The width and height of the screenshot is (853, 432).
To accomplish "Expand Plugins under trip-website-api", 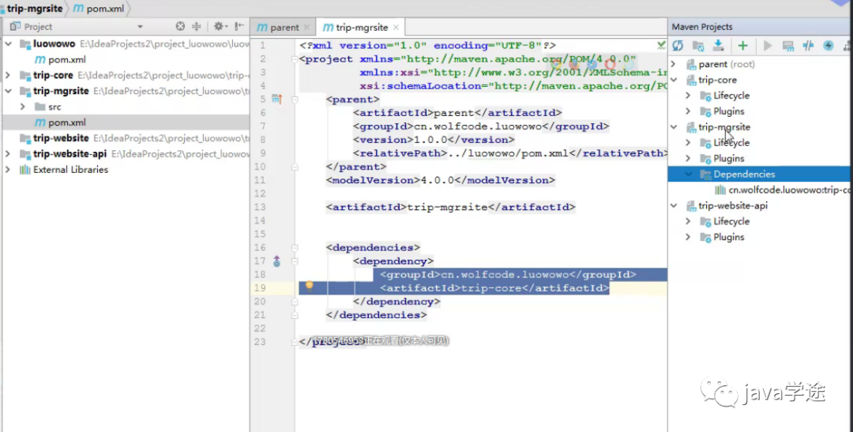I will [x=688, y=237].
